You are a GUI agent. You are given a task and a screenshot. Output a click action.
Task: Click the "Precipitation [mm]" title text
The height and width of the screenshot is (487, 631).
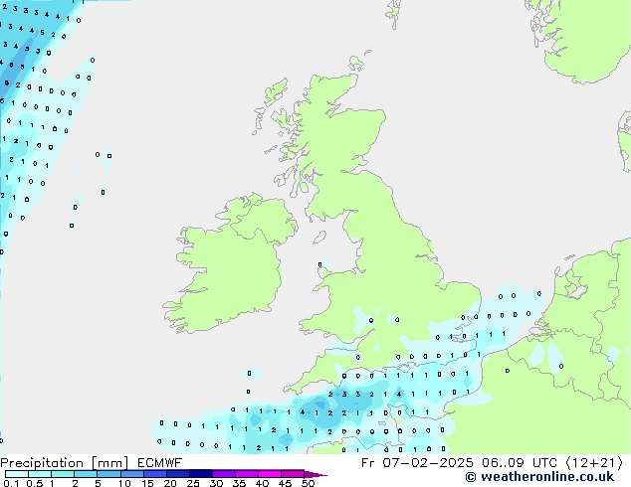pyautogui.click(x=65, y=463)
